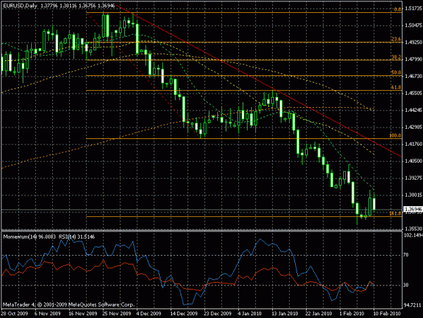Click the 1.51735 price axis value
This screenshot has width=423, height=318.
coord(414,9)
